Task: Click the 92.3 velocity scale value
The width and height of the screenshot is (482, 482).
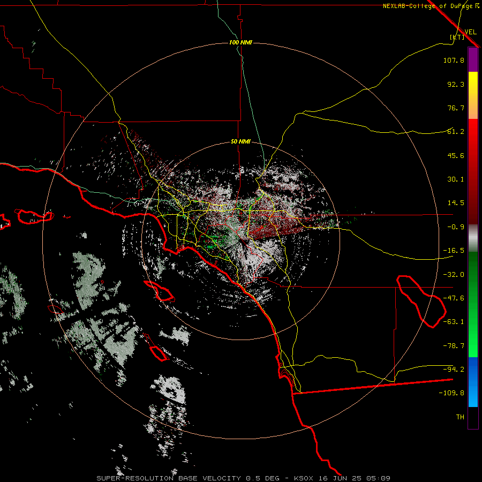Action: pos(456,84)
